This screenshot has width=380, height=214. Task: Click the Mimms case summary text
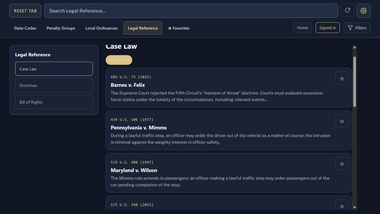coord(221,139)
